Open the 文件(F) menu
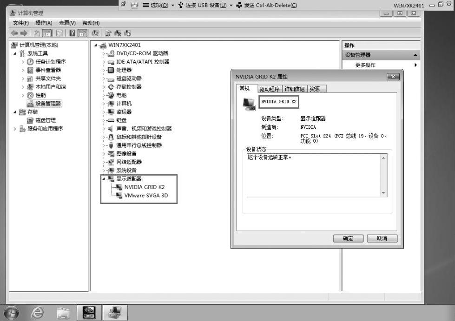This screenshot has width=455, height=321. 21,23
